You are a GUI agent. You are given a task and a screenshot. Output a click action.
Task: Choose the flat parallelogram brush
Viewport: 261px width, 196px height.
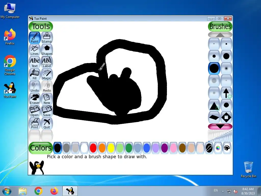click(x=214, y=117)
